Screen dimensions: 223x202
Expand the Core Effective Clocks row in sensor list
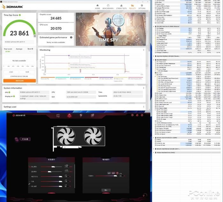click(x=155, y=6)
